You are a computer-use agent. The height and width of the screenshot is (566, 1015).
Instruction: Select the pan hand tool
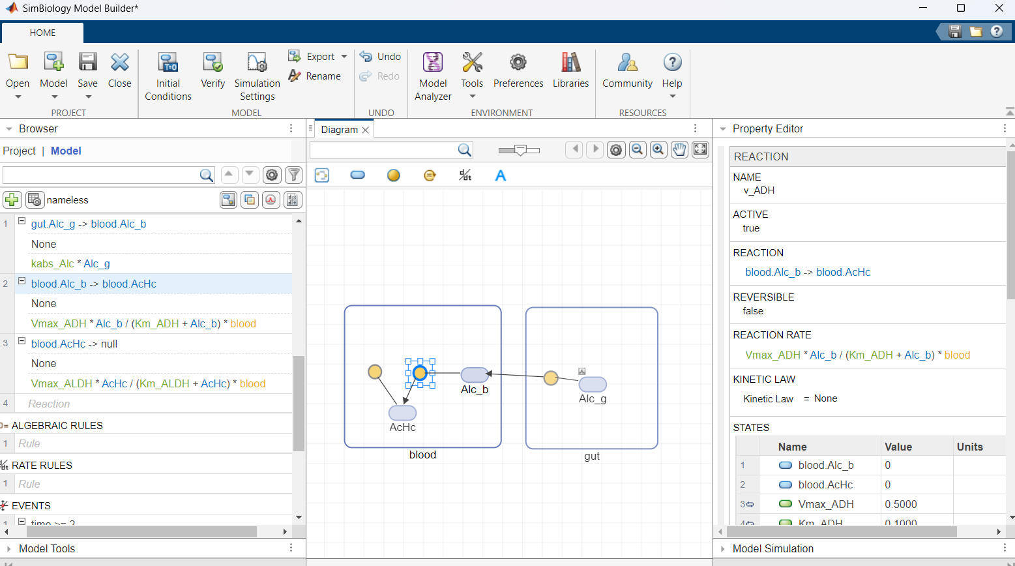tap(679, 150)
